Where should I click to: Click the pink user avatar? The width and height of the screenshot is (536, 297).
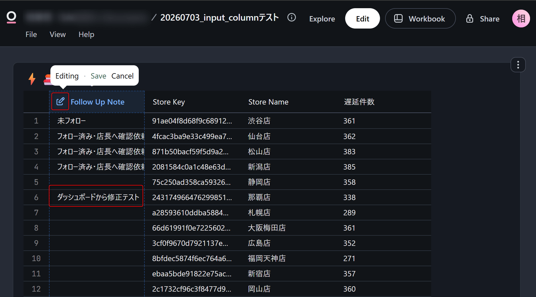521,19
